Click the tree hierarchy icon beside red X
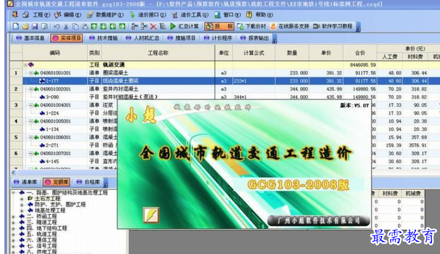This screenshot has width=440, height=254. pyautogui.click(x=162, y=26)
